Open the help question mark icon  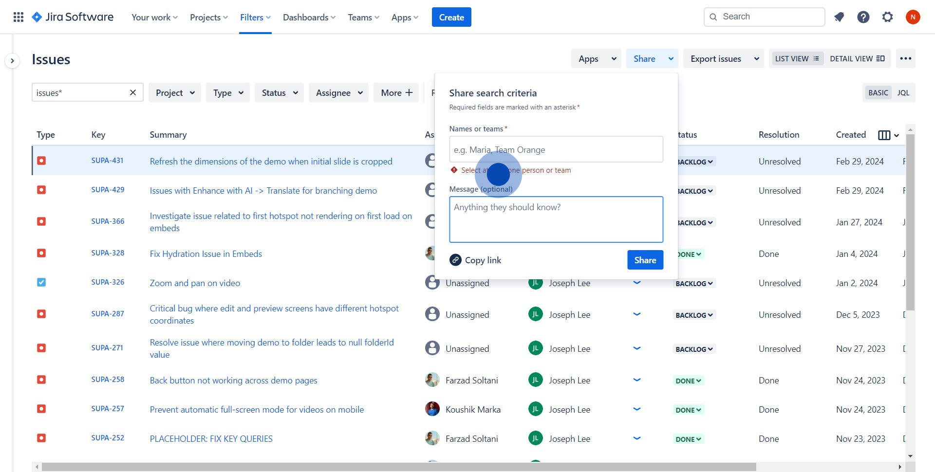(863, 17)
